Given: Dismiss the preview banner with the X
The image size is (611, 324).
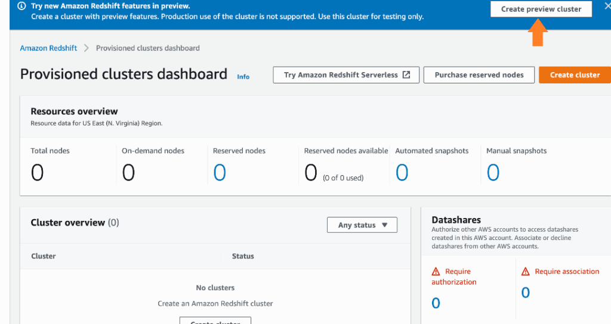Looking at the screenshot, I should tap(607, 6).
